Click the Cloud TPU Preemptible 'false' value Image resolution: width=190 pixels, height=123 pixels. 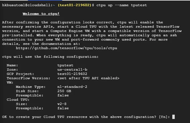coord(63,108)
